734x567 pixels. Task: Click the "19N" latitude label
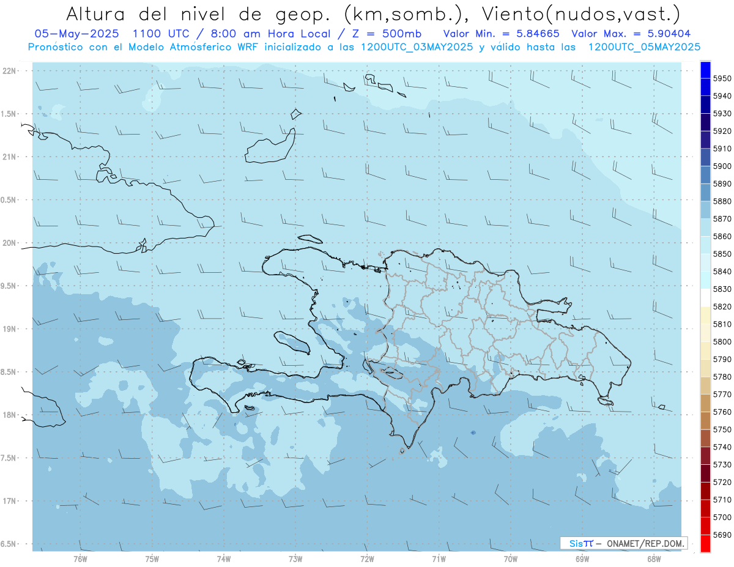pyautogui.click(x=9, y=329)
